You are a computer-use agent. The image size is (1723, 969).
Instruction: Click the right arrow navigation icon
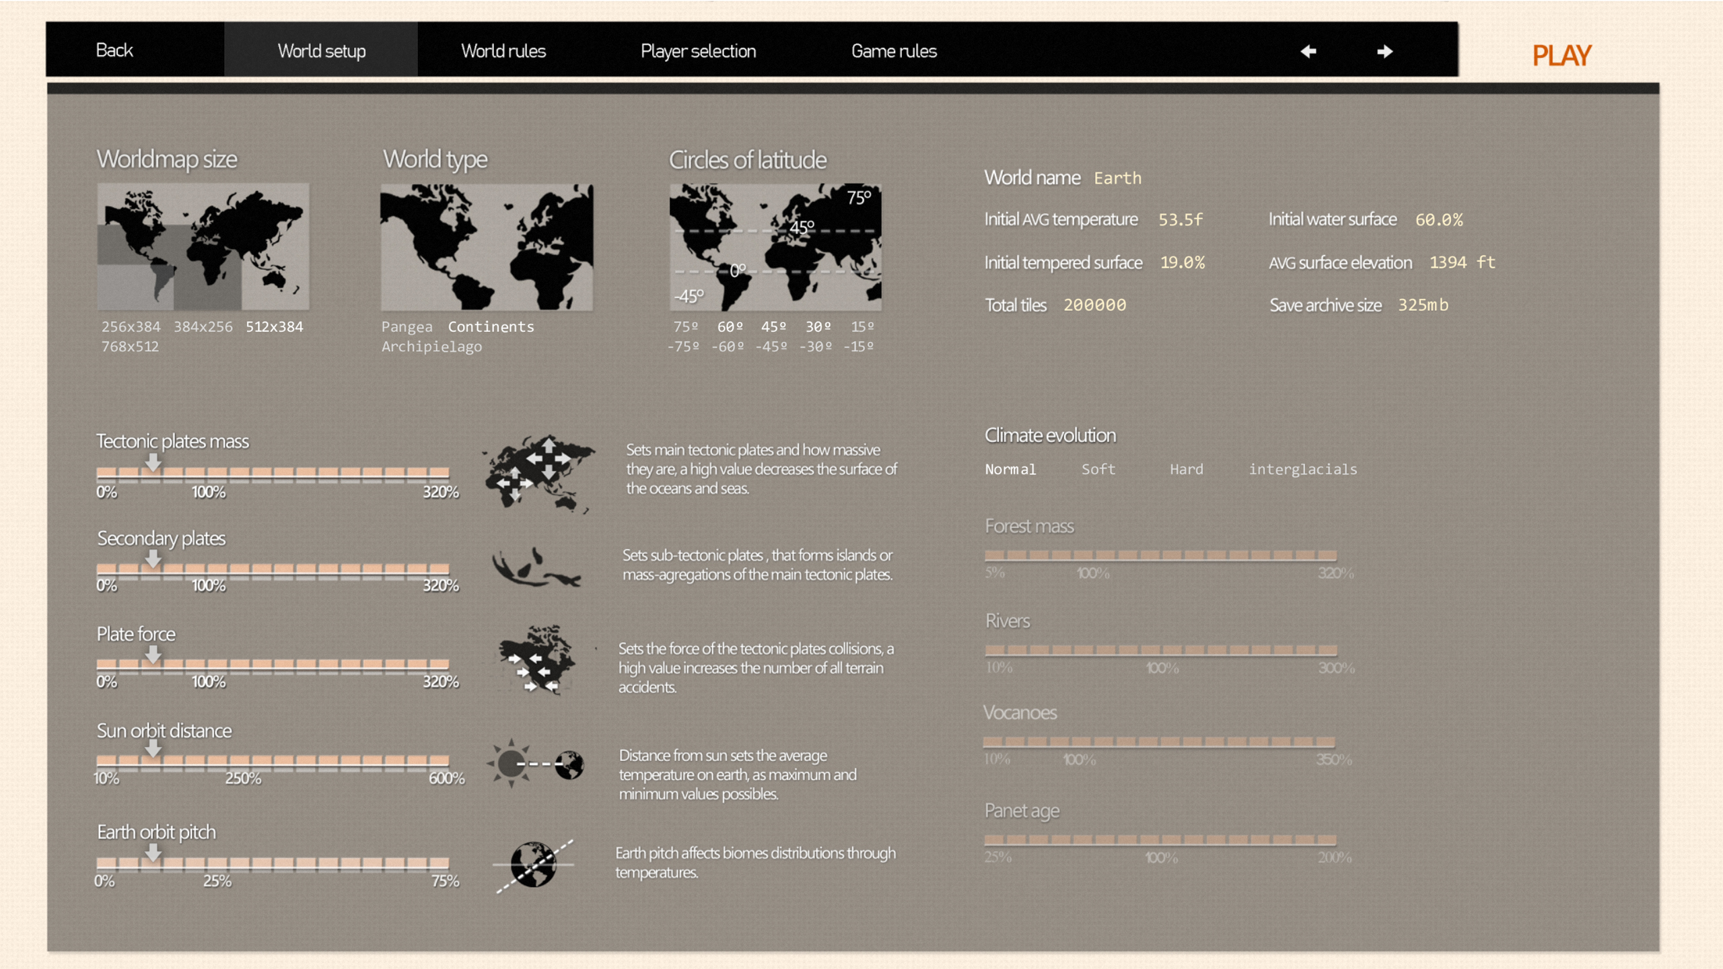[1384, 51]
